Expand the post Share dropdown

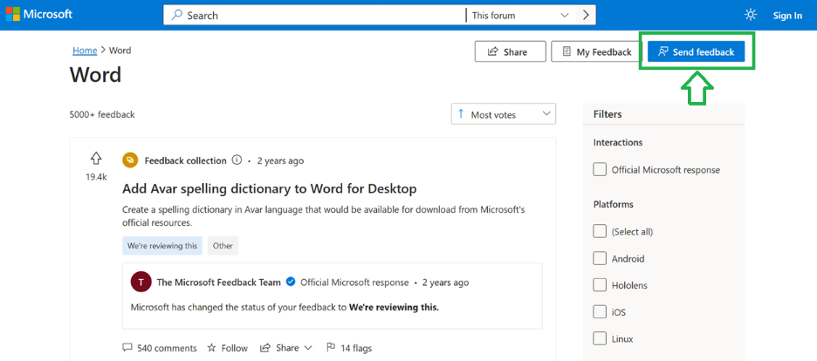pos(286,348)
